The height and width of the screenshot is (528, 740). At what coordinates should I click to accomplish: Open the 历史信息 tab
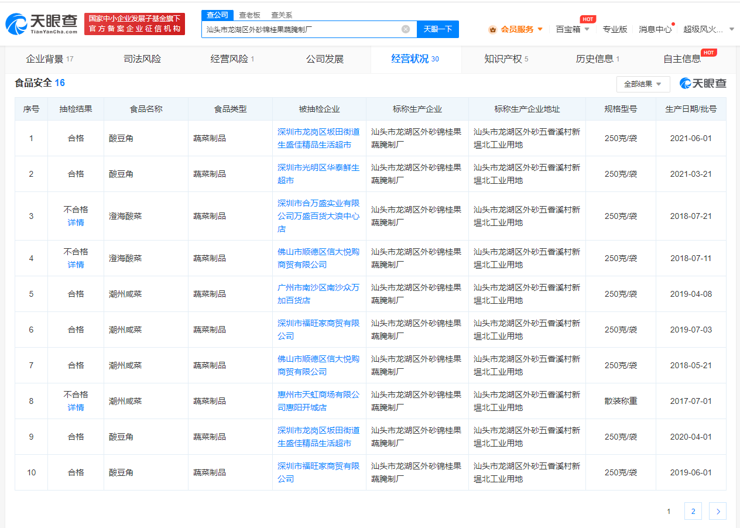coord(598,59)
